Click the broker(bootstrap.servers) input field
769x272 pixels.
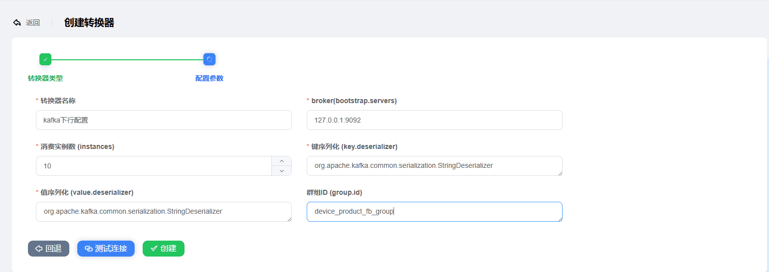click(x=434, y=120)
